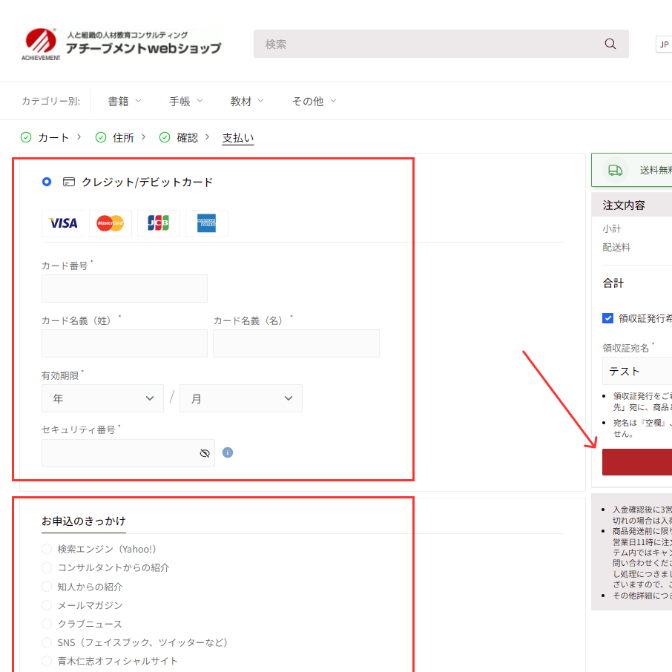Click the American Express logo
This screenshot has height=672, width=672.
click(x=207, y=223)
